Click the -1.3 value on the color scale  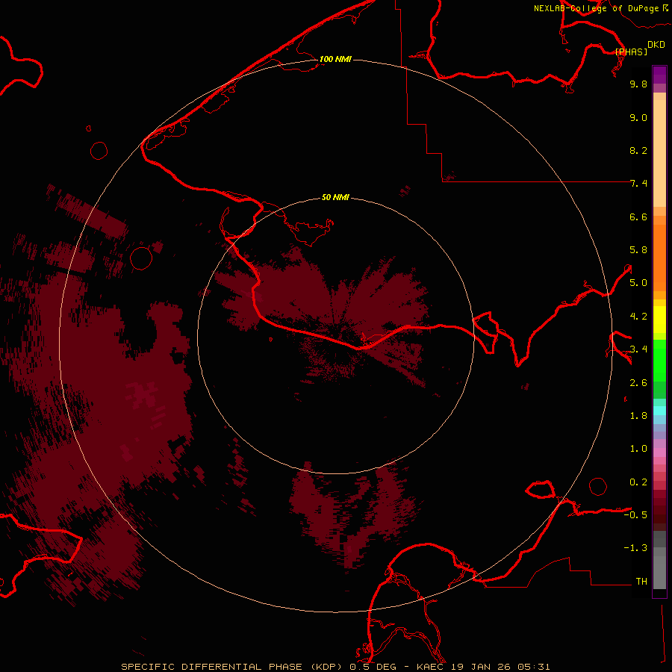(635, 548)
